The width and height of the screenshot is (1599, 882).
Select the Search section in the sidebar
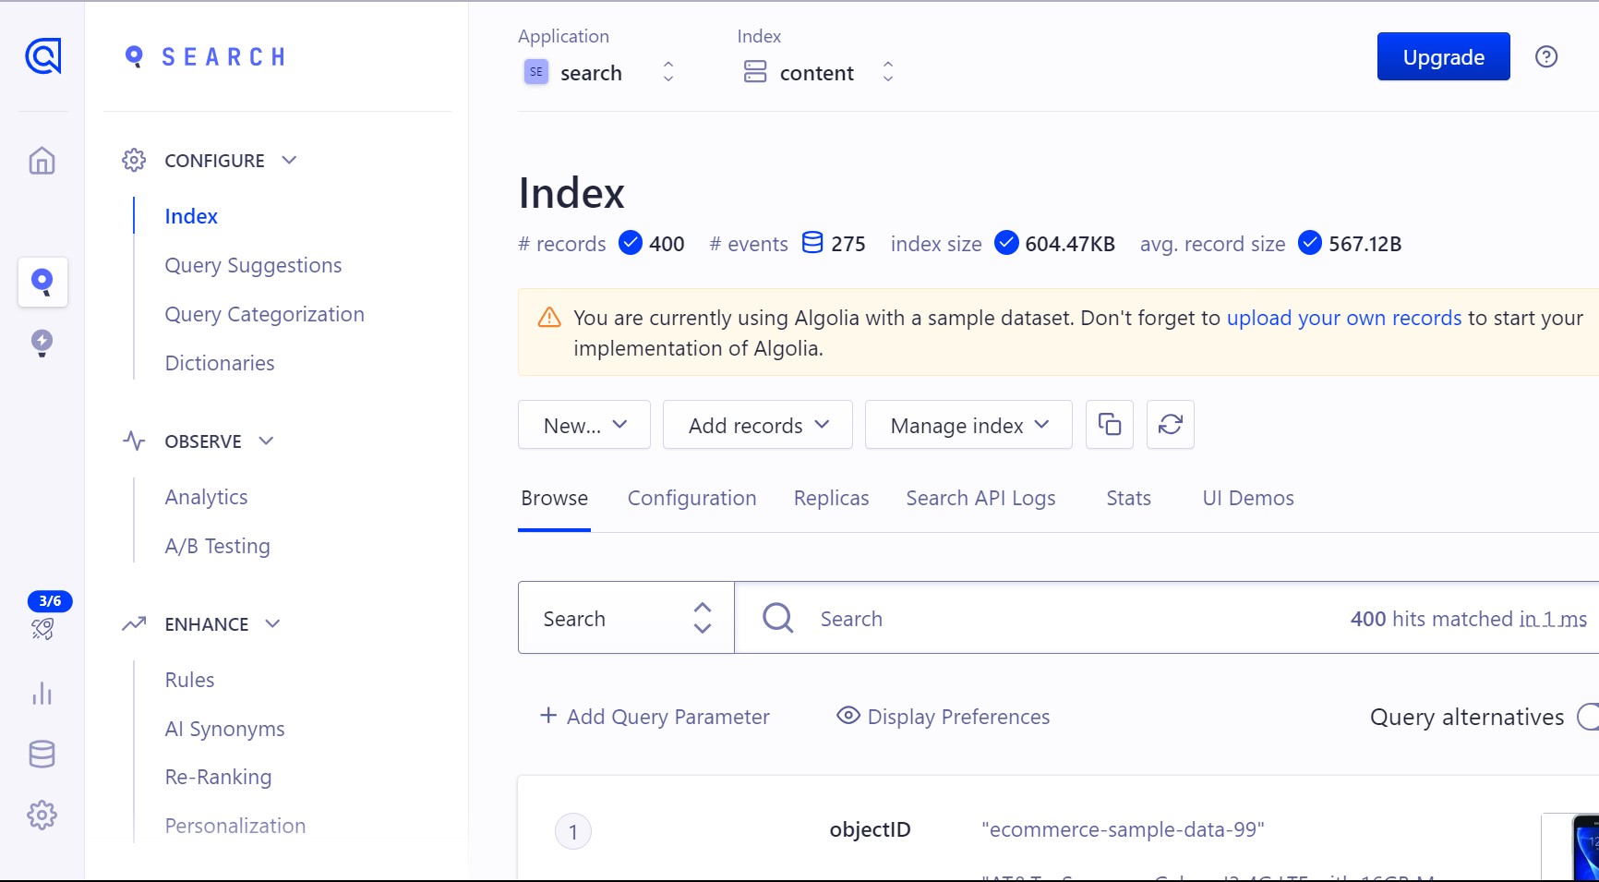click(x=42, y=283)
